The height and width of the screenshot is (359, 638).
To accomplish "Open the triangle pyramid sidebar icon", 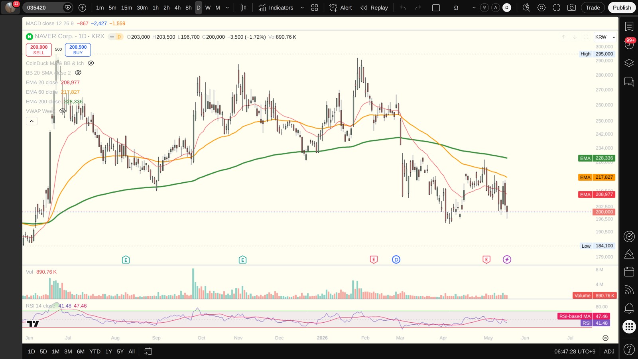I will pos(629,254).
